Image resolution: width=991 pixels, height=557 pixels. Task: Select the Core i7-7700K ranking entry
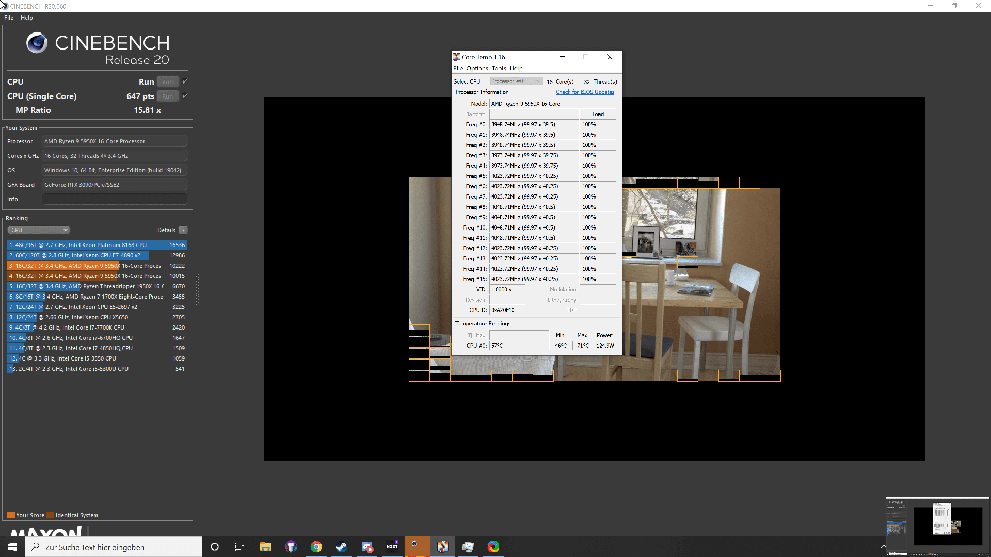(97, 327)
